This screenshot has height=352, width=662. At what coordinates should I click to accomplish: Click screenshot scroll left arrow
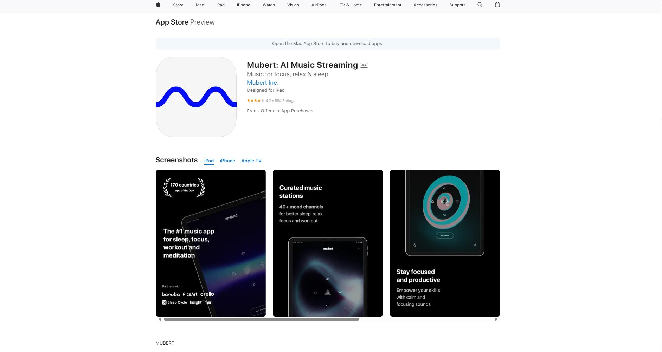click(x=160, y=319)
